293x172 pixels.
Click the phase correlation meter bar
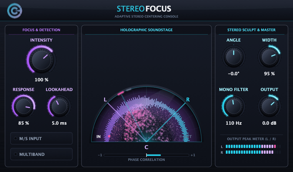pos(146,155)
